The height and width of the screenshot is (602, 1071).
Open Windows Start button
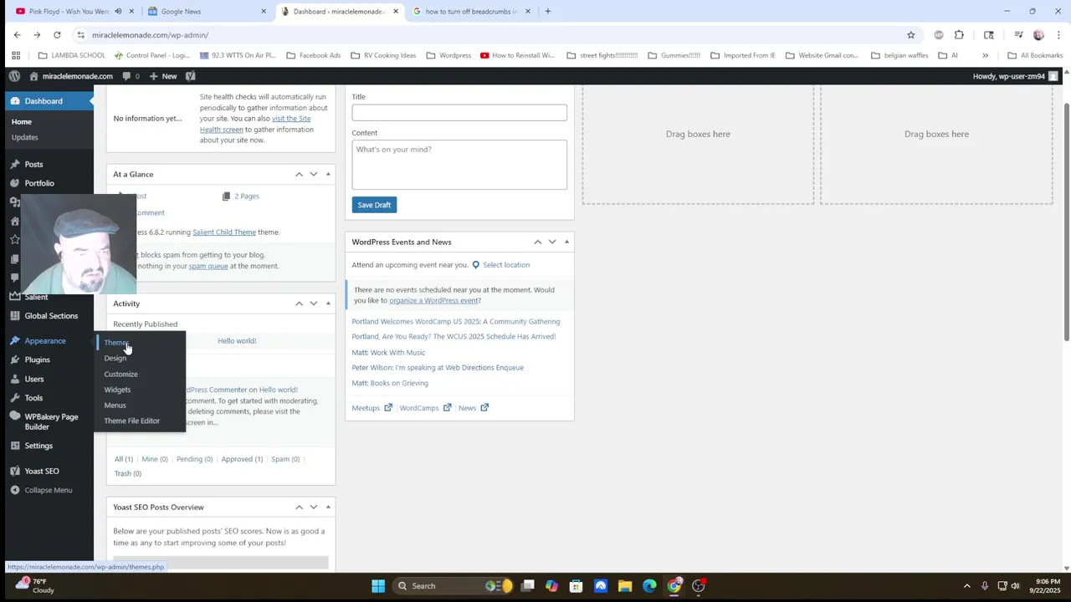pyautogui.click(x=378, y=586)
